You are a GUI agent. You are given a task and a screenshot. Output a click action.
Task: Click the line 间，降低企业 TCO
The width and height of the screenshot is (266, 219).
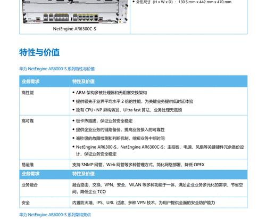click(89, 192)
